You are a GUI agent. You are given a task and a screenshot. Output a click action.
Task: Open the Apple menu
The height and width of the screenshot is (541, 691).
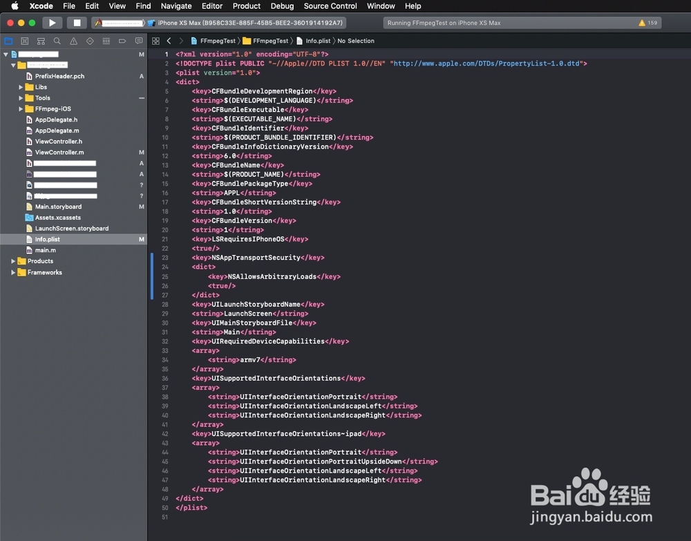tap(15, 6)
